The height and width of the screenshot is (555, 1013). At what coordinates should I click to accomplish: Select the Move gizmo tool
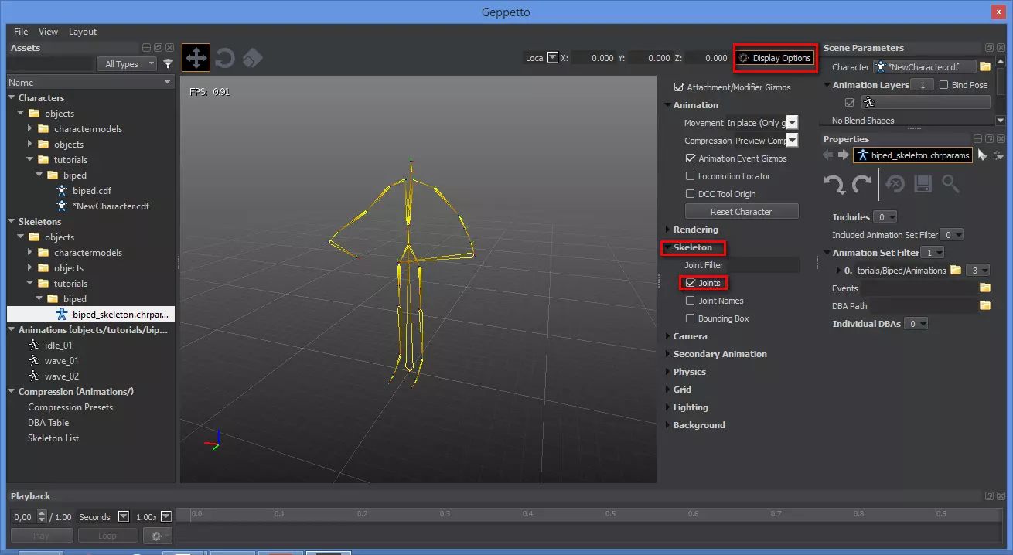click(196, 57)
